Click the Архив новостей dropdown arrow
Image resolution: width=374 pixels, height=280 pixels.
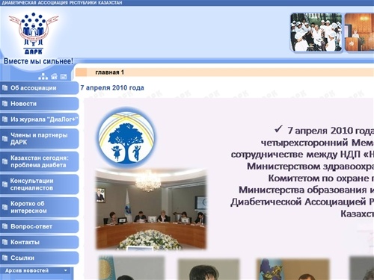click(x=66, y=270)
